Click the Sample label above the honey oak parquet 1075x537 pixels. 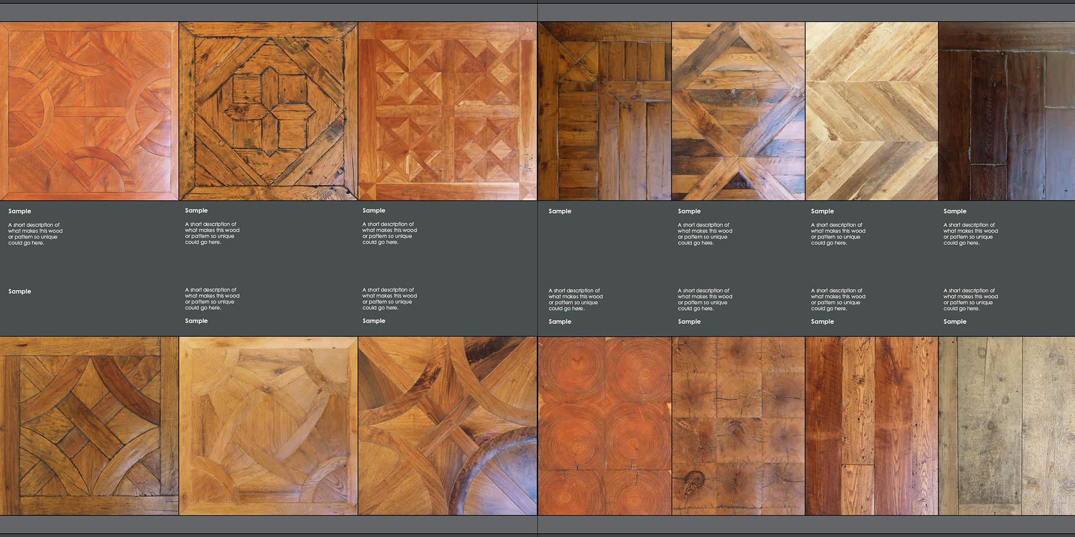(x=197, y=321)
